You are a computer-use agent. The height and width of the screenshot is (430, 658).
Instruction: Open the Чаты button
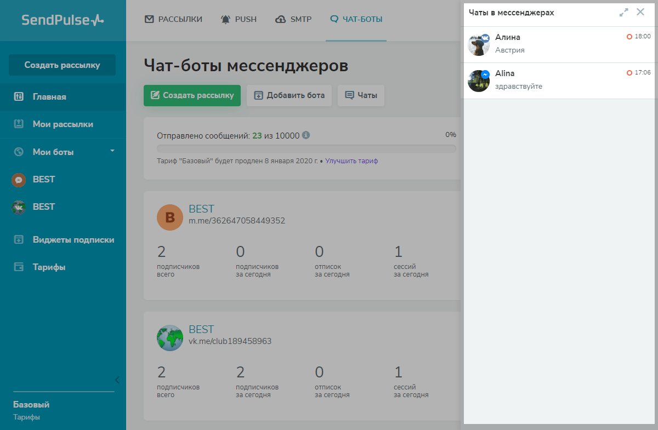pos(361,95)
